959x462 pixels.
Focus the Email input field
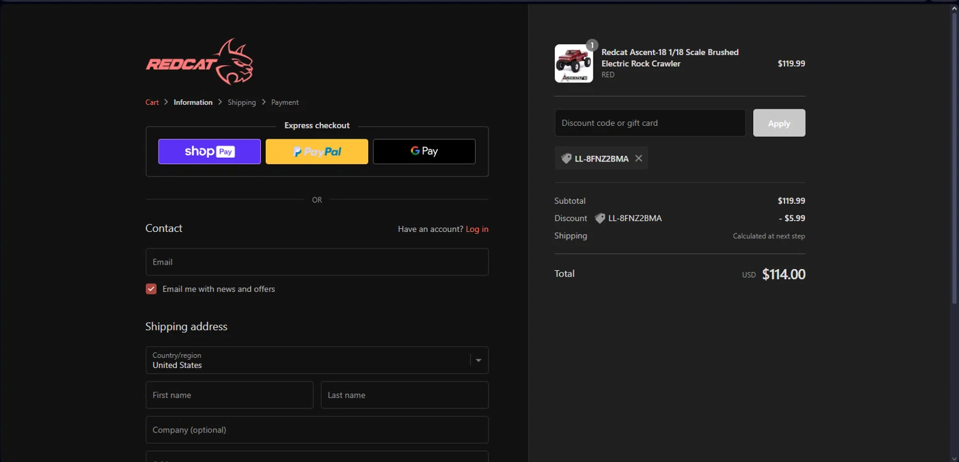click(317, 262)
